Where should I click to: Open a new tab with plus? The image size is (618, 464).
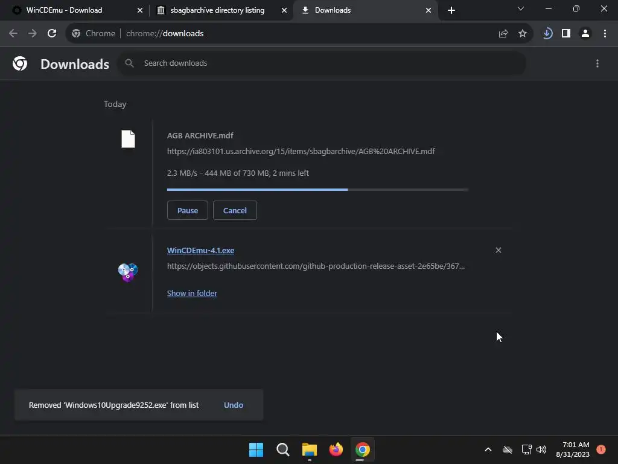451,10
